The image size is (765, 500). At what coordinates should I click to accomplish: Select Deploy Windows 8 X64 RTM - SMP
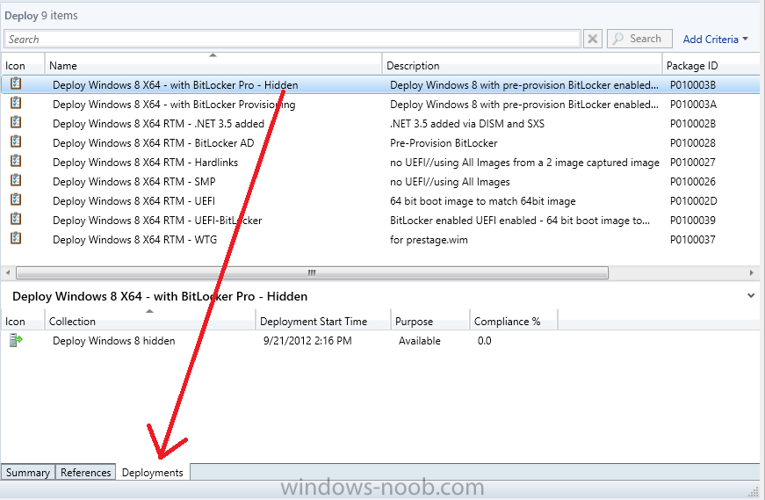coord(134,182)
